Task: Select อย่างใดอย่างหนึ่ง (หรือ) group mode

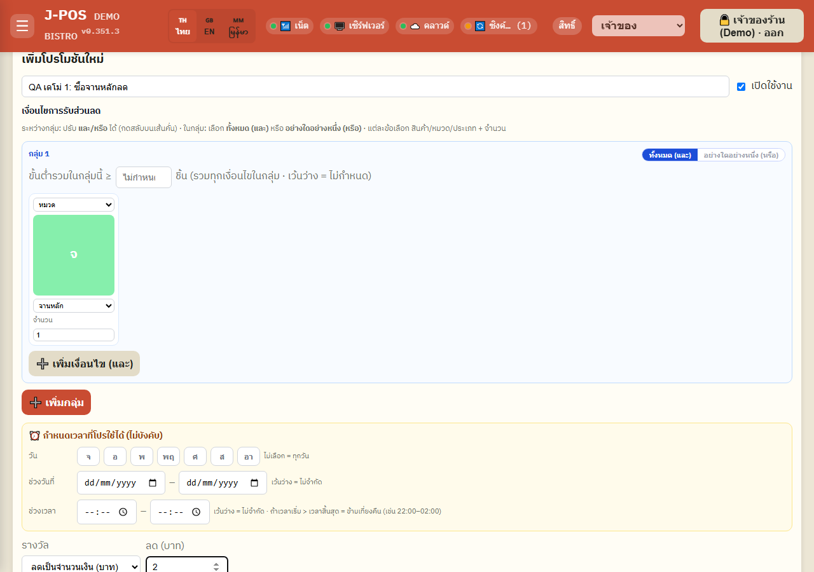Action: coord(741,155)
